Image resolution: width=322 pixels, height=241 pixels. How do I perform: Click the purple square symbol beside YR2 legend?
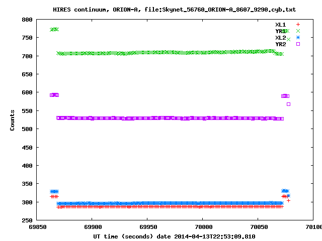298,44
